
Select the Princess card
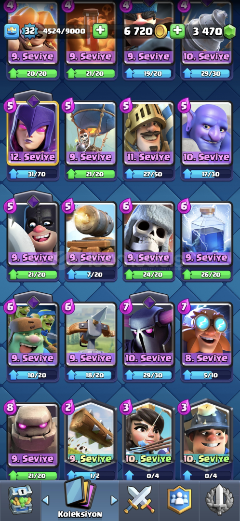point(149,435)
